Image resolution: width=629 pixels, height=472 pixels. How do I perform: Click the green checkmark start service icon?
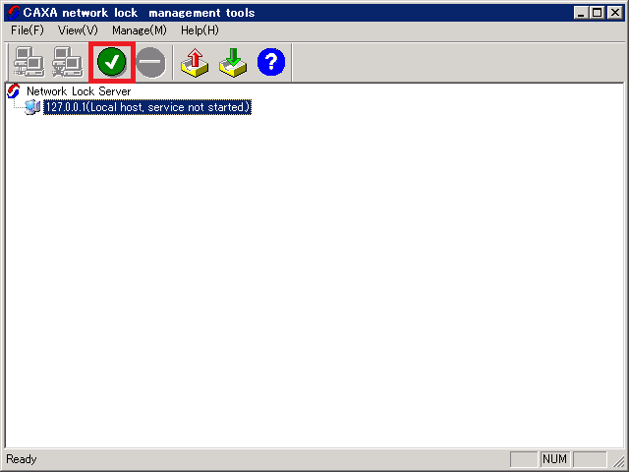(111, 63)
